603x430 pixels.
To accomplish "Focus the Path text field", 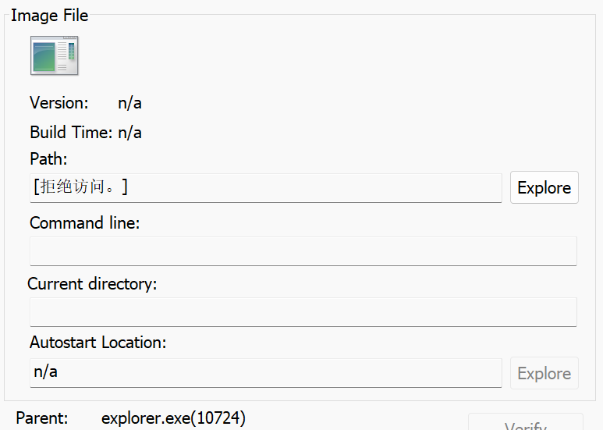I will [x=312, y=187].
